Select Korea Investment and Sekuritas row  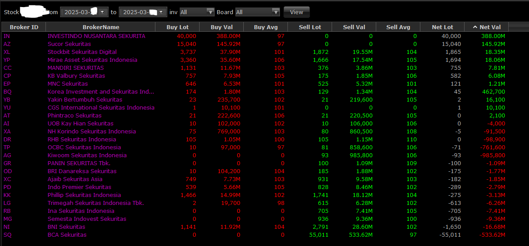pyautogui.click(x=255, y=91)
